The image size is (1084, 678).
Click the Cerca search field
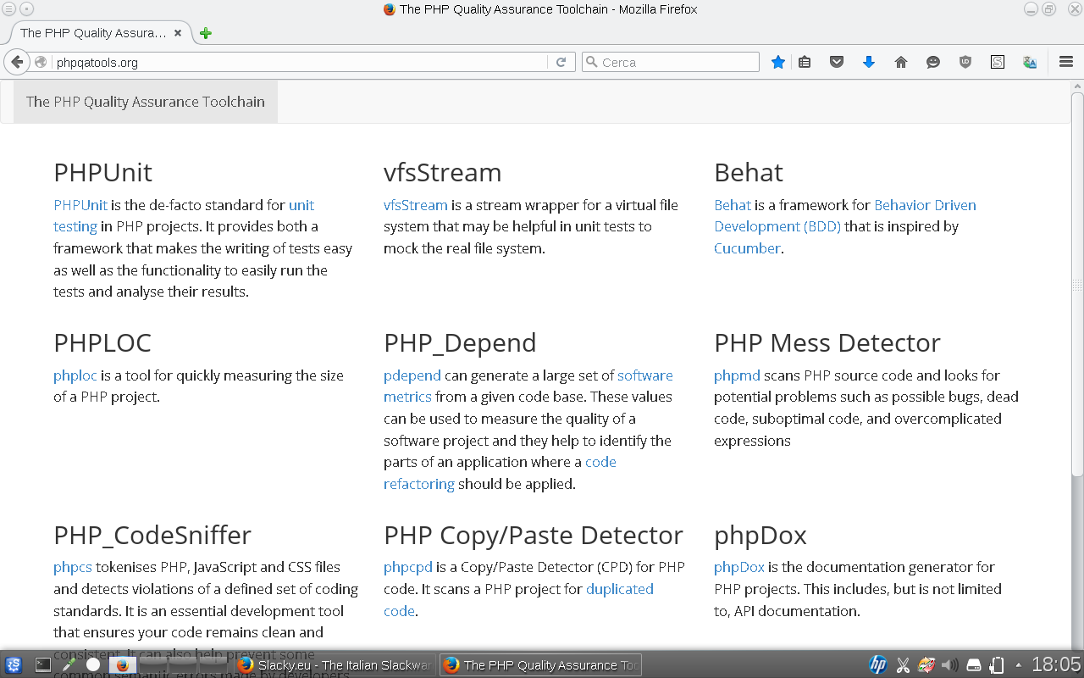(x=671, y=62)
